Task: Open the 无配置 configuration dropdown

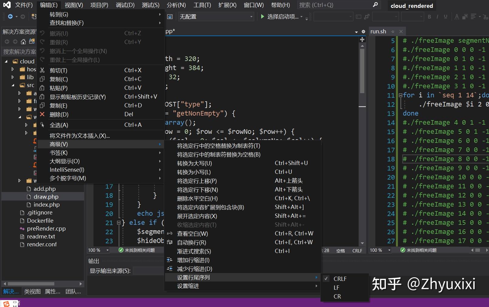Action: 216,17
